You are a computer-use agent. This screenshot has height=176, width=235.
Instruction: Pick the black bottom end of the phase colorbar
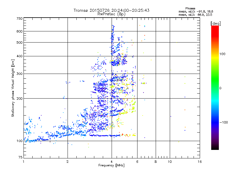[215, 148]
